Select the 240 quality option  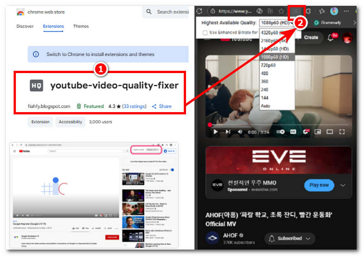[x=277, y=89]
